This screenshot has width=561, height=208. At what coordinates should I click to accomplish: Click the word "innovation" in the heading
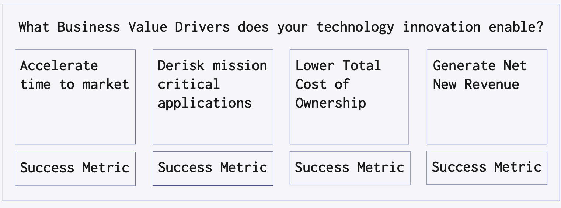[x=441, y=27]
